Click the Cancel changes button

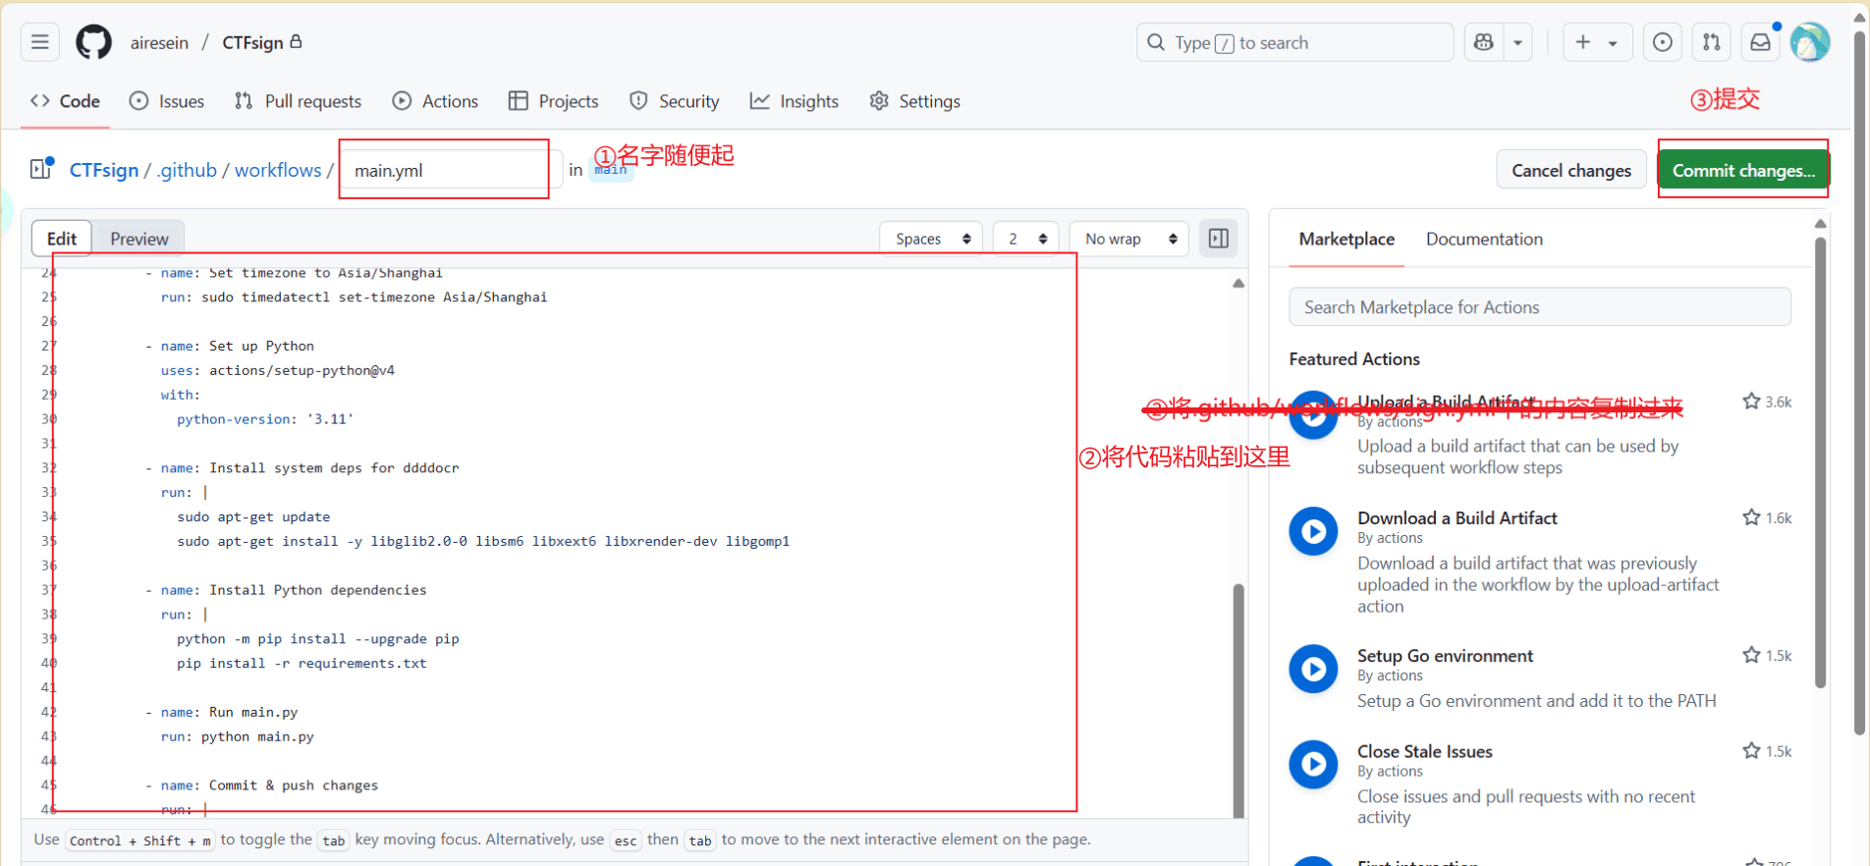pos(1570,170)
